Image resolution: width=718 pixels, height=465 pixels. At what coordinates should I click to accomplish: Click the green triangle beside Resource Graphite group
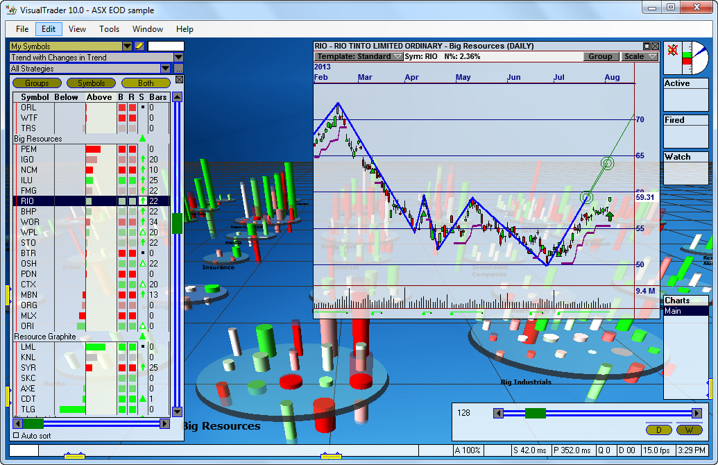coord(142,337)
